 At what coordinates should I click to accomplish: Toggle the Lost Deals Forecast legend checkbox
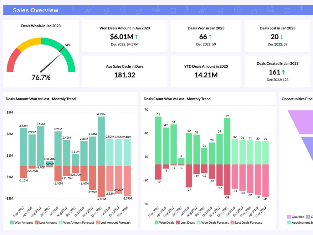(233, 222)
